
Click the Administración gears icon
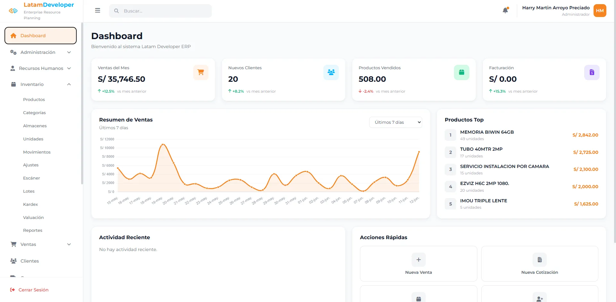click(13, 52)
